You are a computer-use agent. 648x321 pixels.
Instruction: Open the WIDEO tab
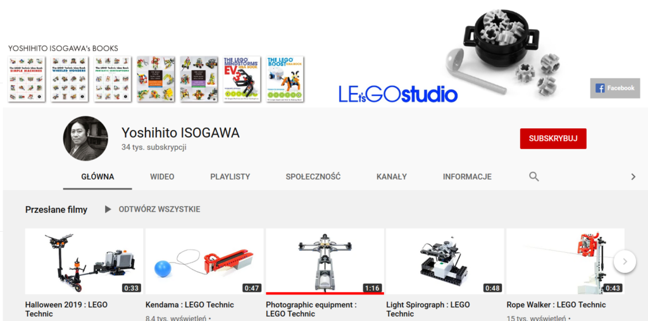(x=162, y=176)
